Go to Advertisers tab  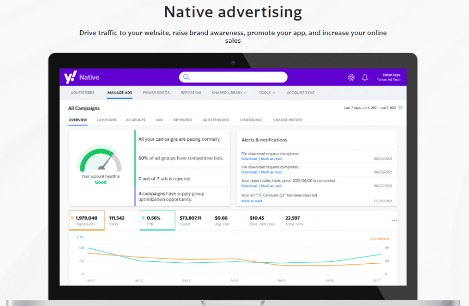point(82,93)
